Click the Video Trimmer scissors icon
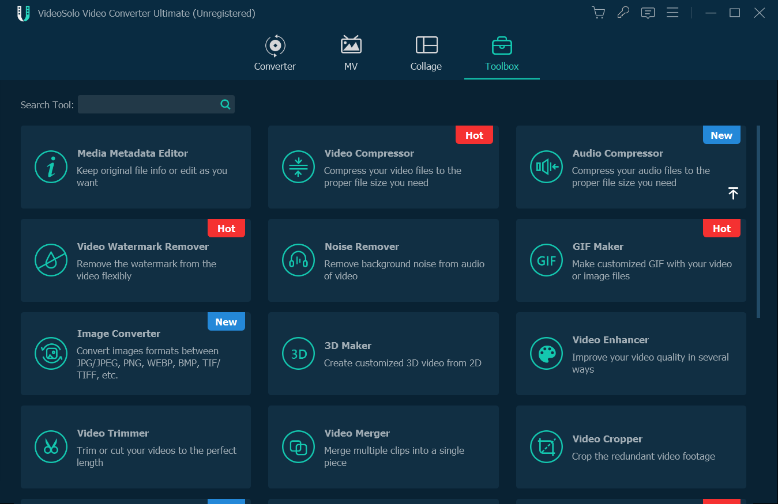Image resolution: width=778 pixels, height=504 pixels. pos(51,447)
